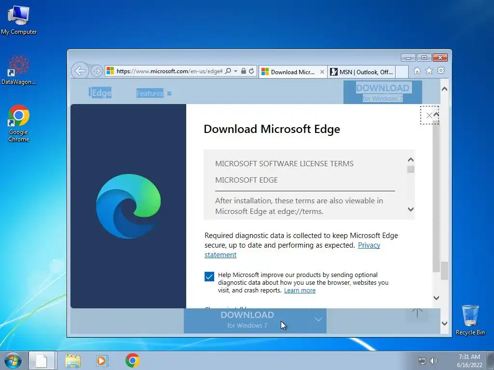
Task: Click the browser address bar URL
Action: click(169, 71)
